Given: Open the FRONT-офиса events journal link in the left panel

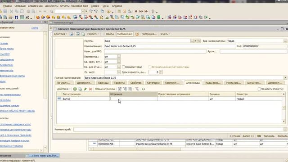Looking at the screenshot, I should click(x=17, y=111).
